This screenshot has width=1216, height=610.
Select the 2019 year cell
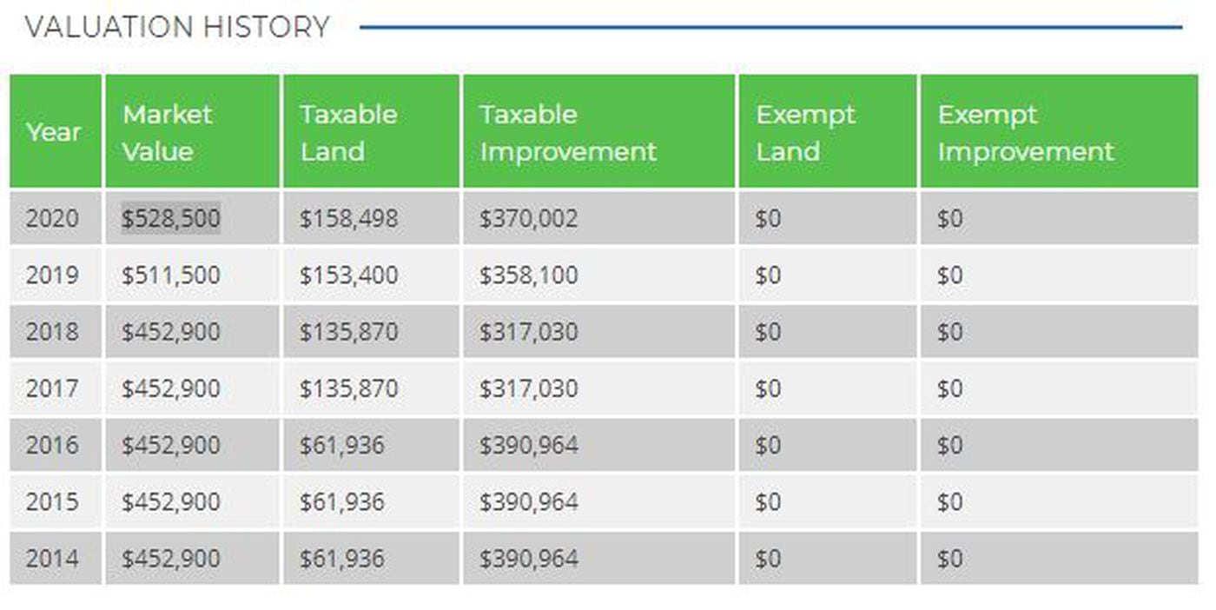click(x=52, y=275)
